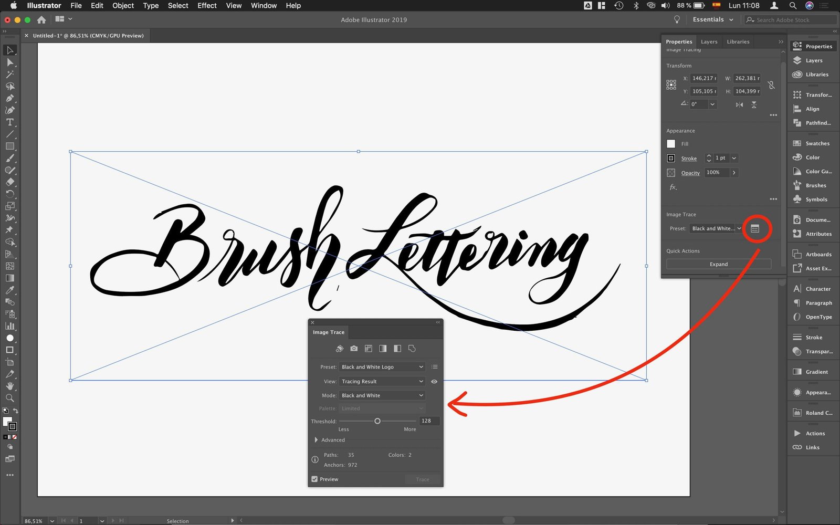
Task: Select the Rotate tool
Action: click(x=10, y=194)
